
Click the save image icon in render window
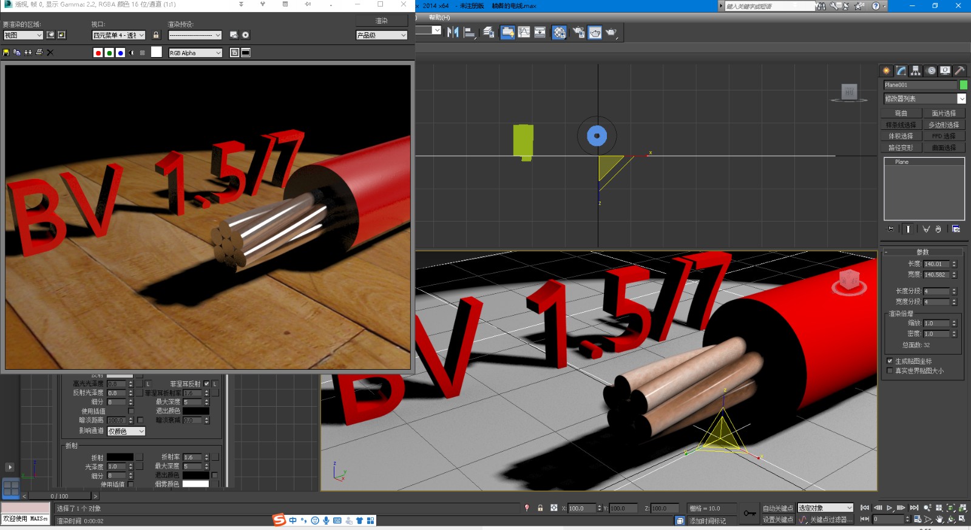6,53
